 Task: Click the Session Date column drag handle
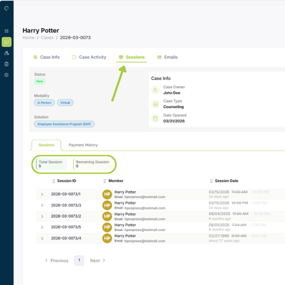coord(211,181)
